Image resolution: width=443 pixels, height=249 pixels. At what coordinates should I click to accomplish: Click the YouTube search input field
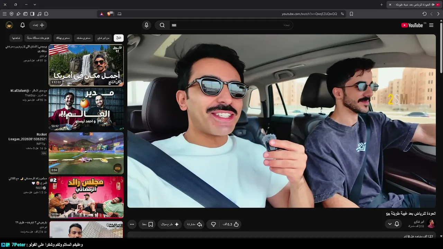pyautogui.click(x=231, y=25)
